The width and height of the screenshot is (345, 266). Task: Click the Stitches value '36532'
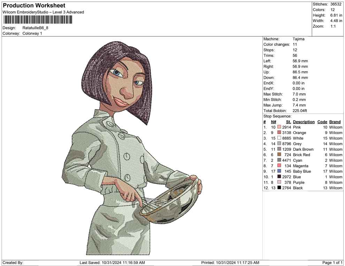coord(336,4)
